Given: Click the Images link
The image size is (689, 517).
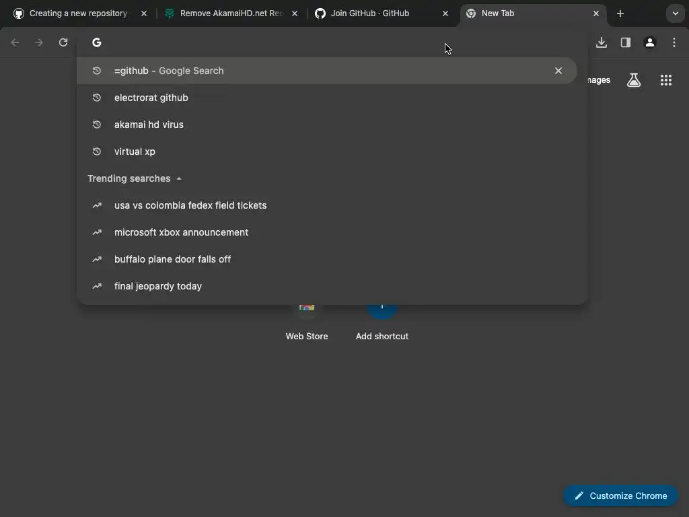Looking at the screenshot, I should 598,80.
